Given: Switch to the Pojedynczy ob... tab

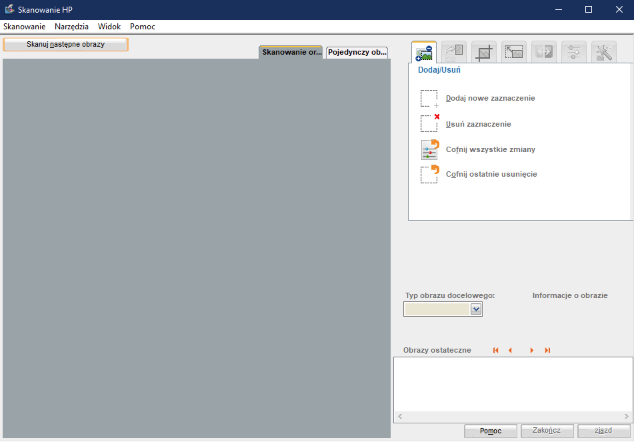Looking at the screenshot, I should pyautogui.click(x=357, y=51).
